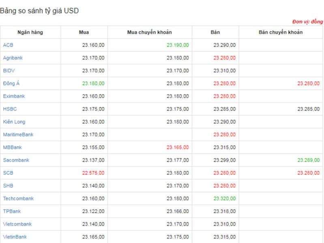Select the VietinBank link

click(x=15, y=237)
